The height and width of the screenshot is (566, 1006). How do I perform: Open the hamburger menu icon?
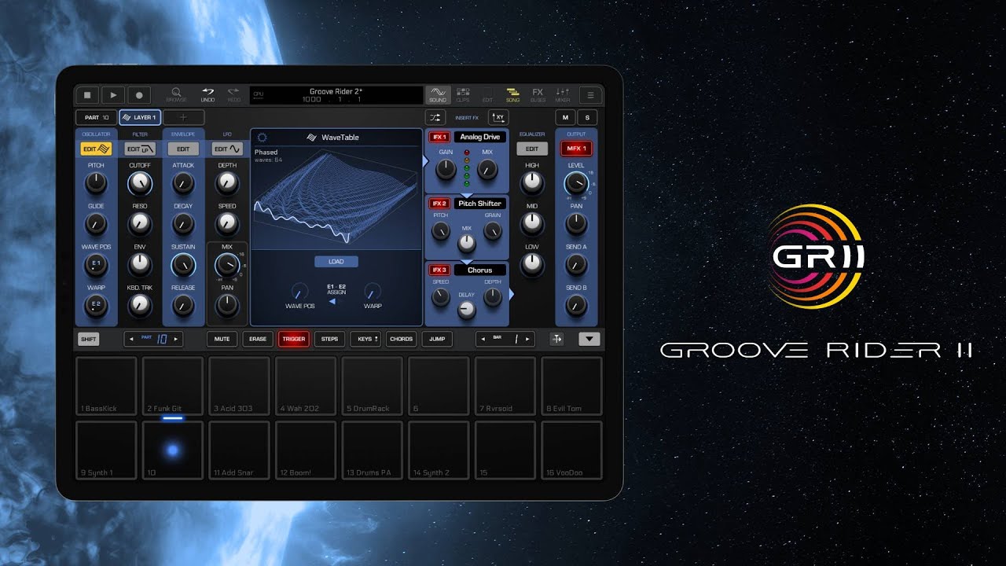pyautogui.click(x=591, y=95)
